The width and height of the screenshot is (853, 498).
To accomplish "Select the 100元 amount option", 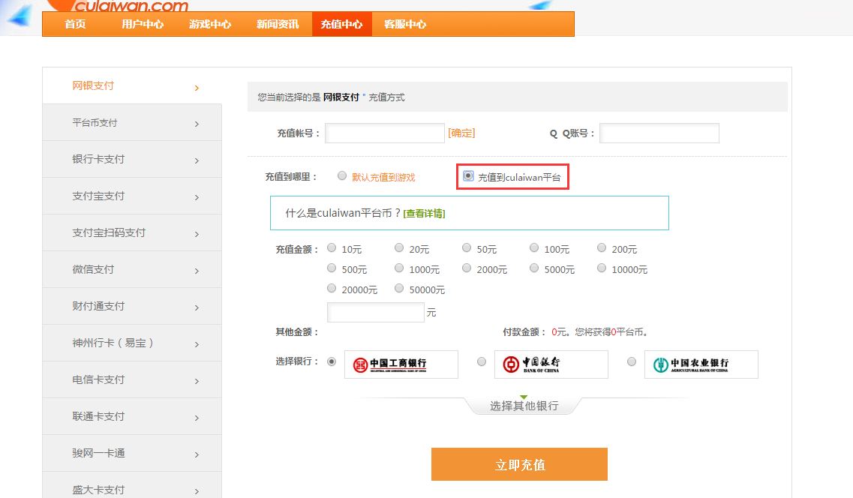I will 534,248.
